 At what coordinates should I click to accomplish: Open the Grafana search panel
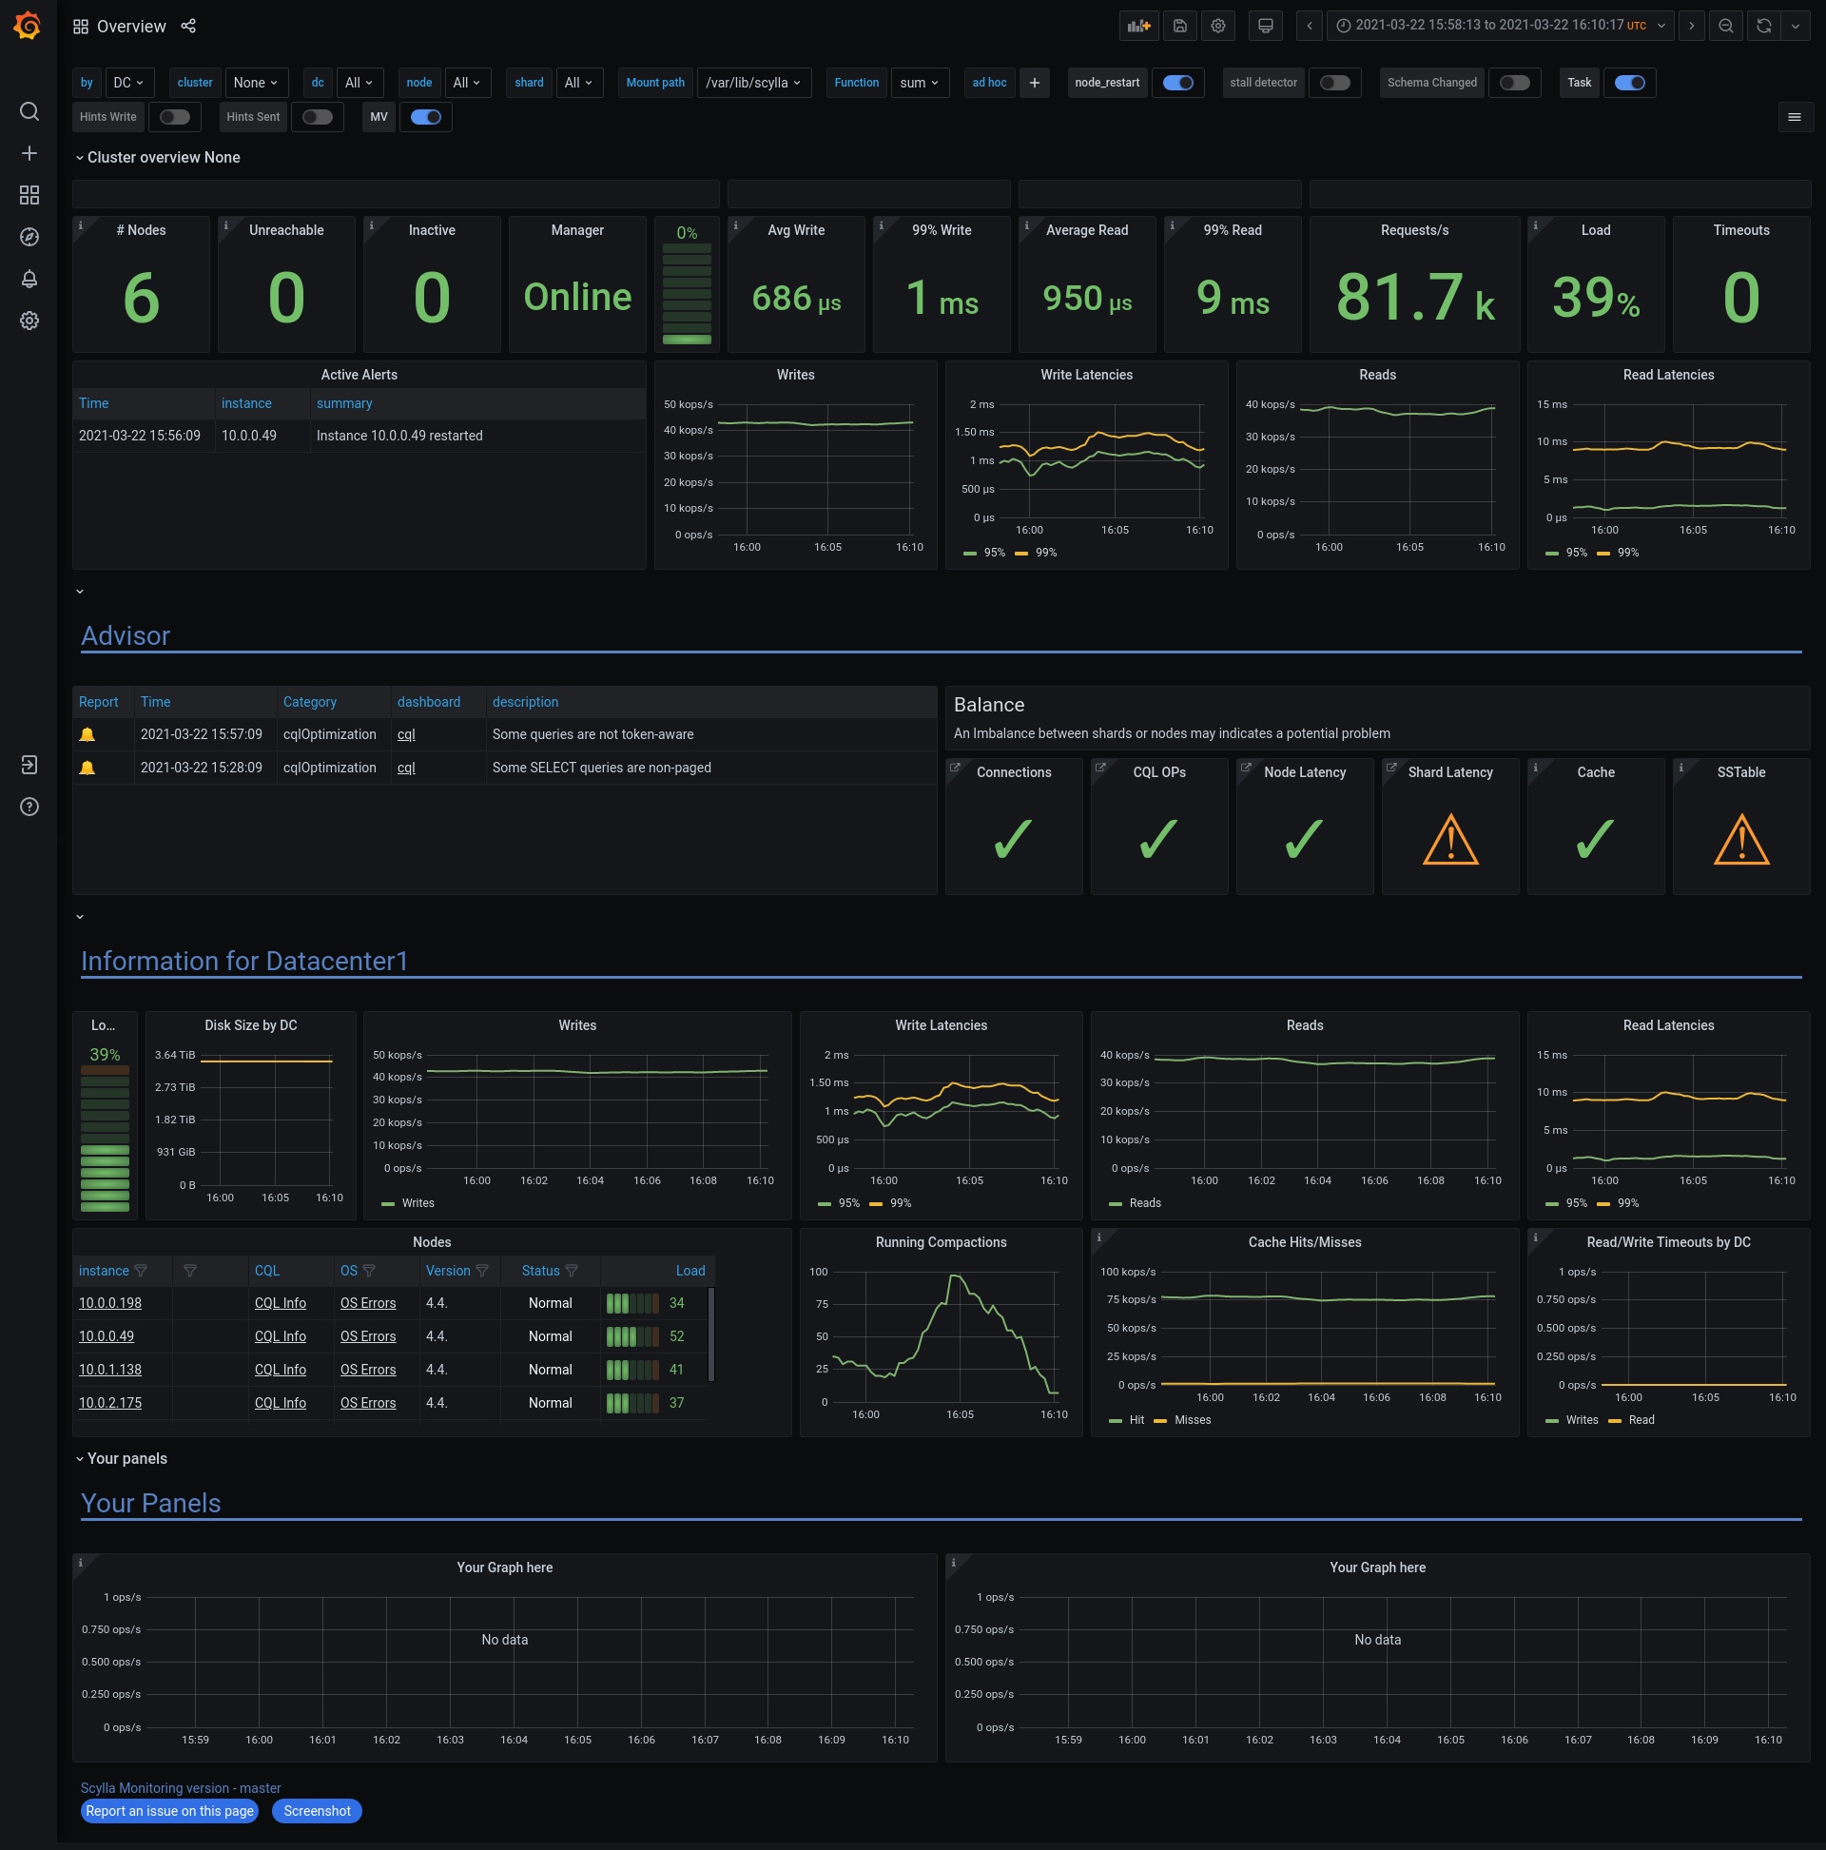(29, 112)
